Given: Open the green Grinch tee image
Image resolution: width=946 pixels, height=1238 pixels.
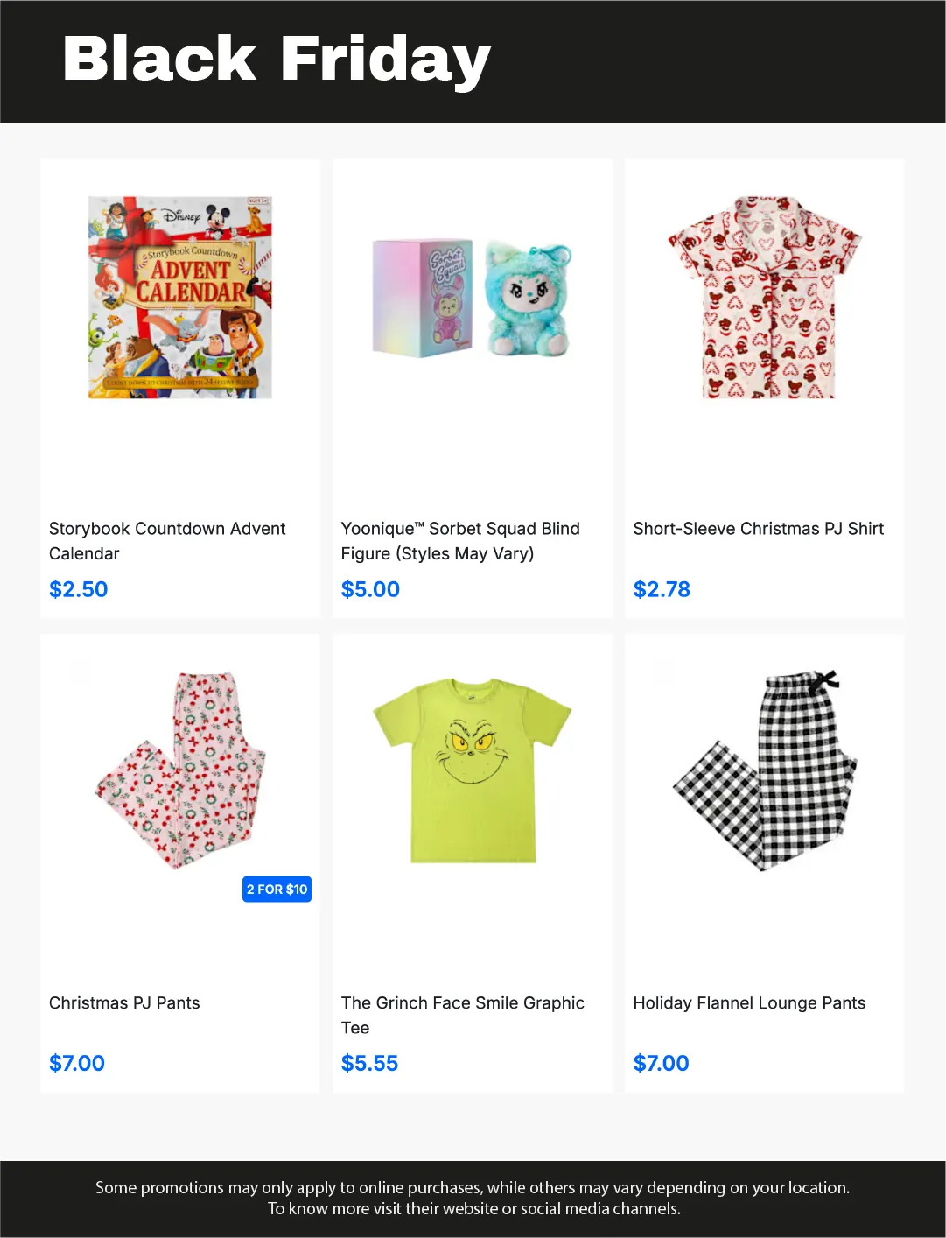Looking at the screenshot, I should [473, 770].
